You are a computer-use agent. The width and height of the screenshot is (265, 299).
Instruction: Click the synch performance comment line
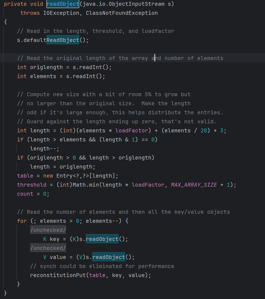pos(102,266)
